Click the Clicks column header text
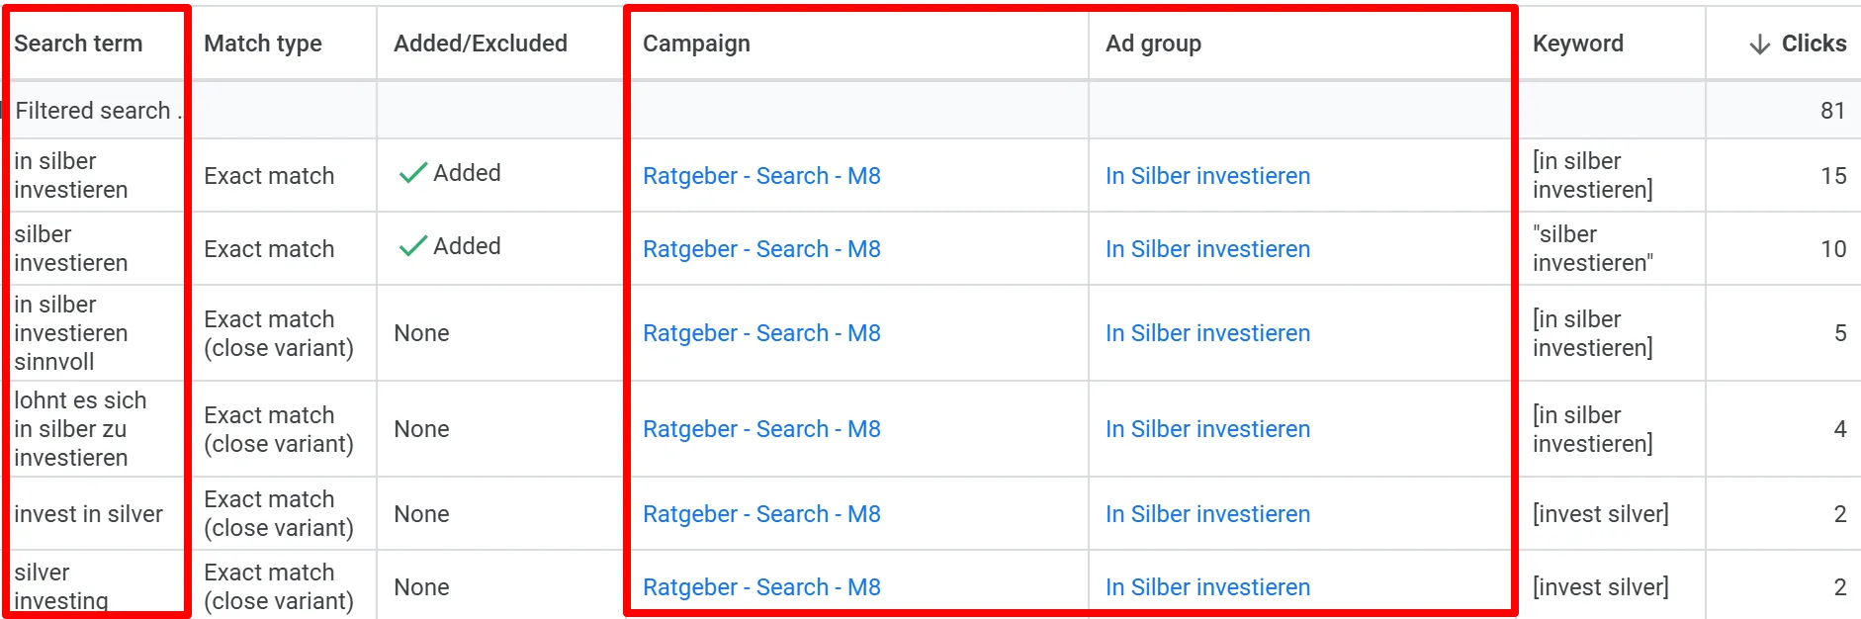 click(x=1814, y=44)
